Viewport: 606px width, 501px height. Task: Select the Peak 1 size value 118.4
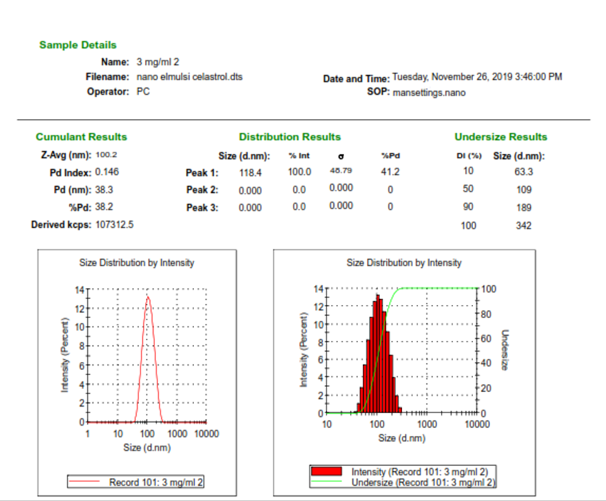point(250,172)
